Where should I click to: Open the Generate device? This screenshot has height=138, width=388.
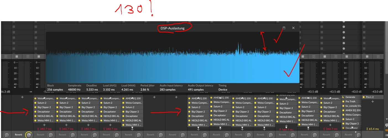pyautogui.click(x=351, y=97)
